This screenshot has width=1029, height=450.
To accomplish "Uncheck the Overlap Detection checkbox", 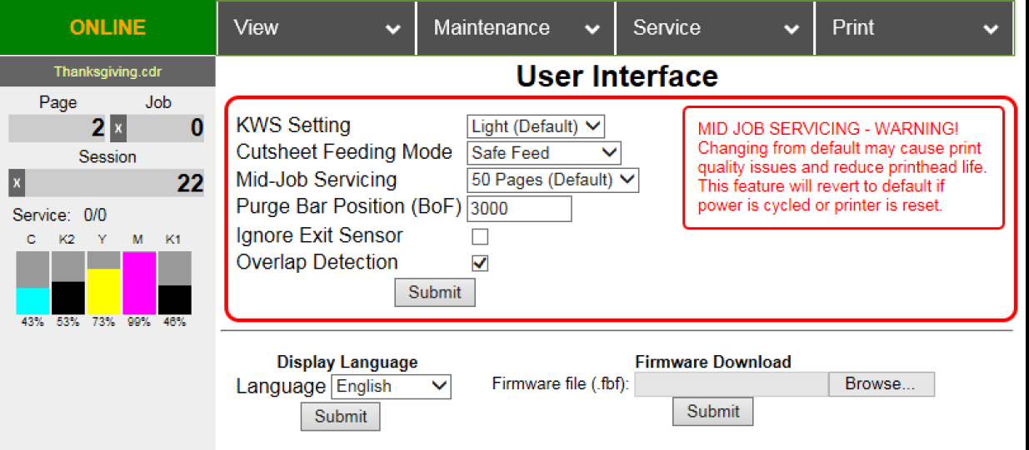I will click(x=480, y=263).
